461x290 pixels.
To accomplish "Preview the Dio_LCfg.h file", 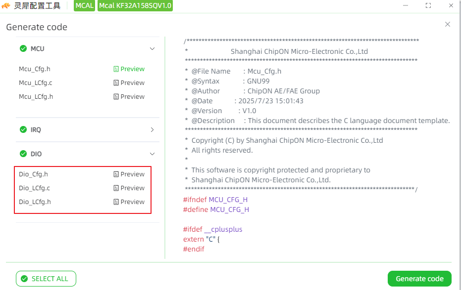I will pyautogui.click(x=129, y=202).
